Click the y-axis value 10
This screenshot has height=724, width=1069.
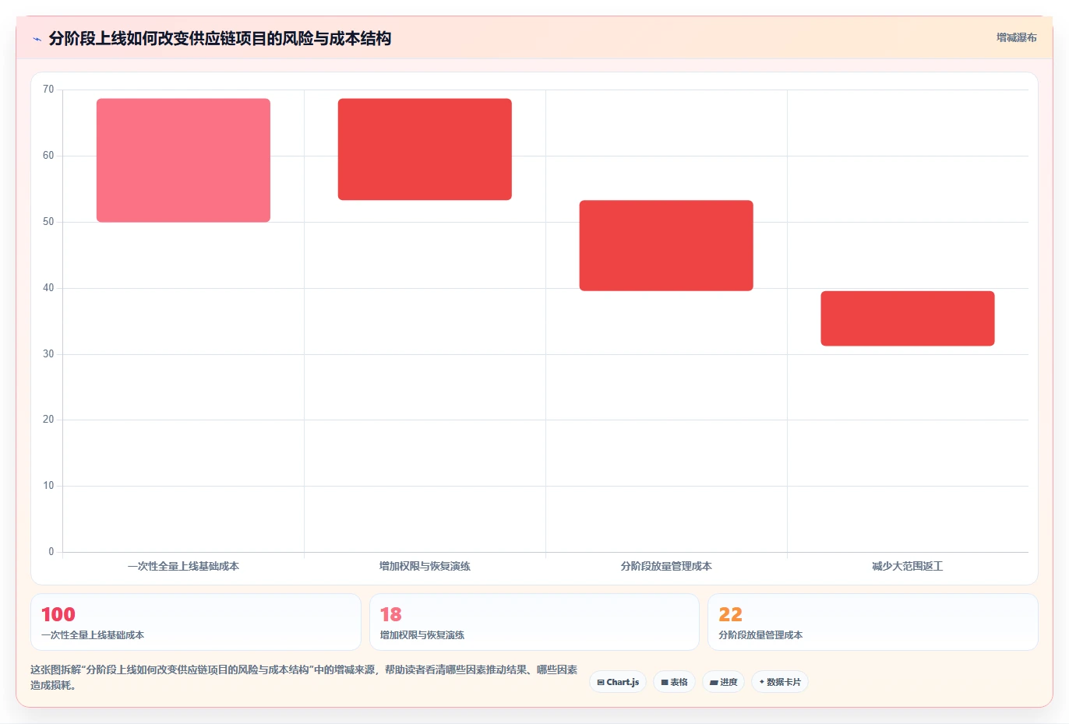tap(48, 486)
